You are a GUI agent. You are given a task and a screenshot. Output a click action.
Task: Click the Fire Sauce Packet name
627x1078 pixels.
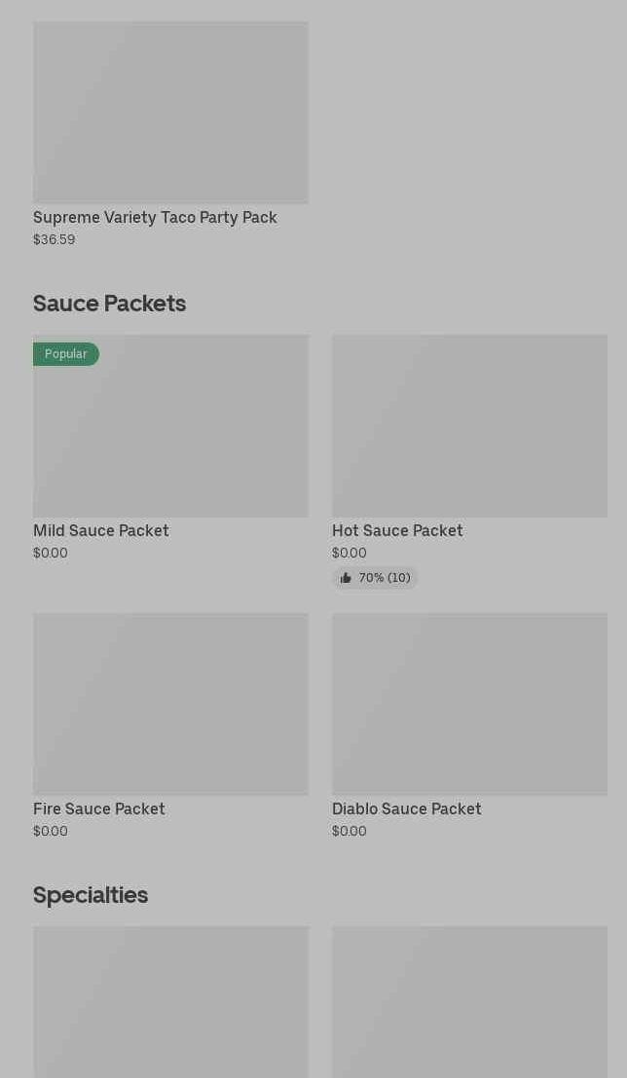tap(99, 809)
